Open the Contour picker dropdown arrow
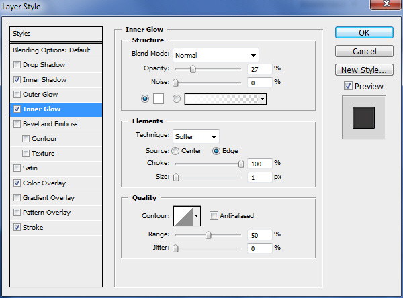Viewport: 403px width, 298px height. click(197, 216)
